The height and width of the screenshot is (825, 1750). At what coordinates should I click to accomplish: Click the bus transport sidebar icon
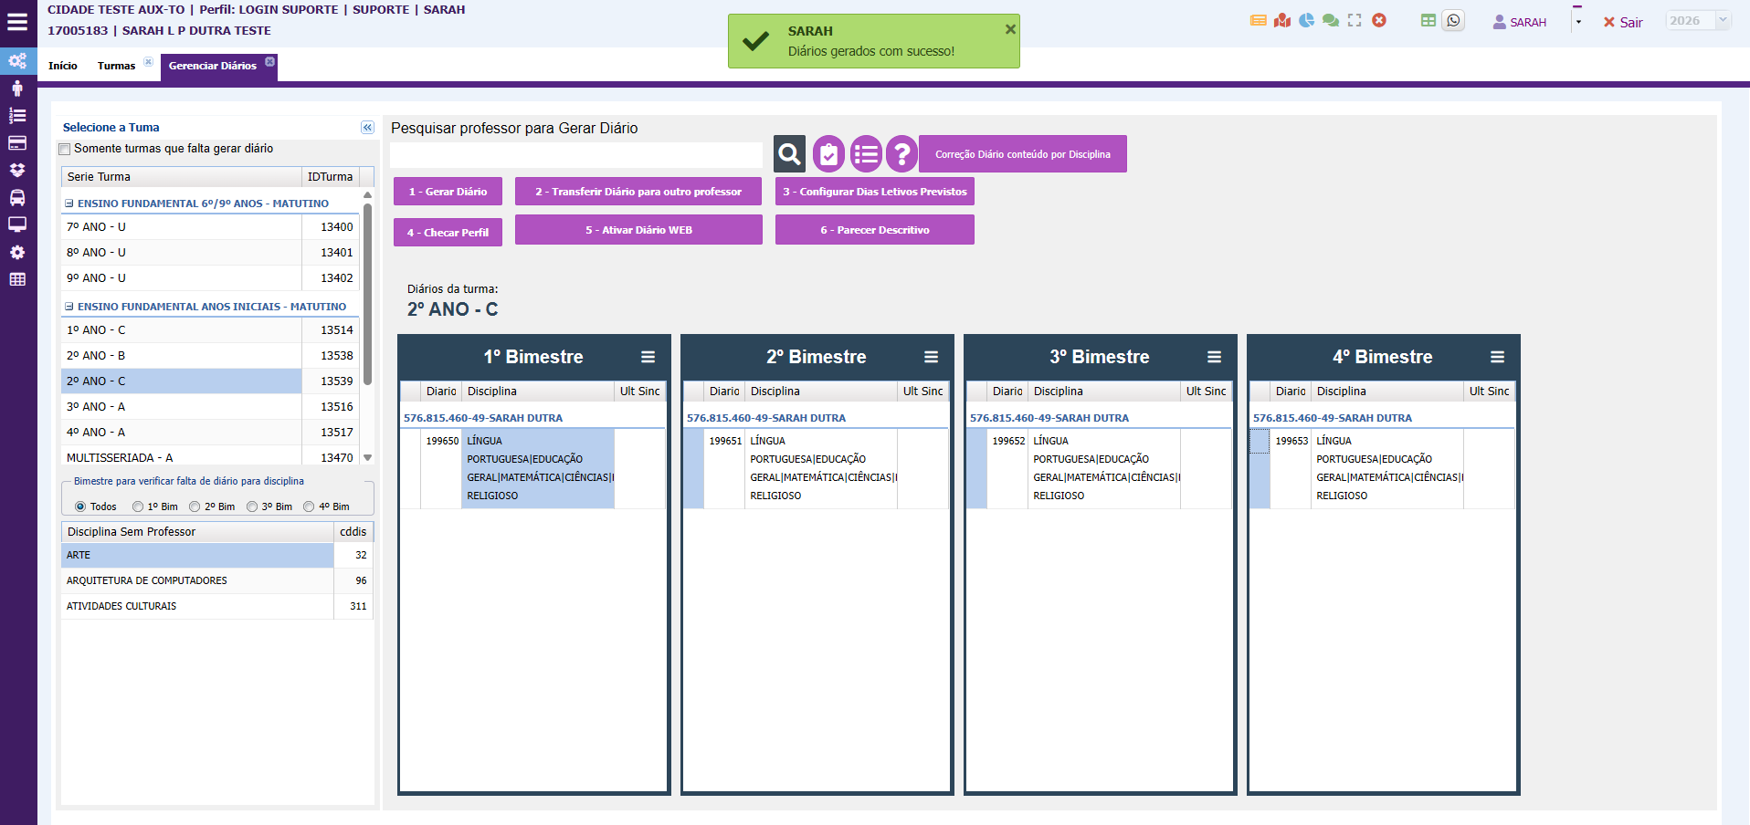(x=17, y=198)
